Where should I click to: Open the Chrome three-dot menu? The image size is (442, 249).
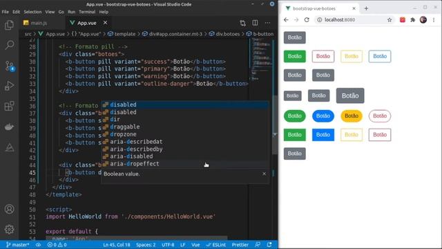click(x=434, y=20)
